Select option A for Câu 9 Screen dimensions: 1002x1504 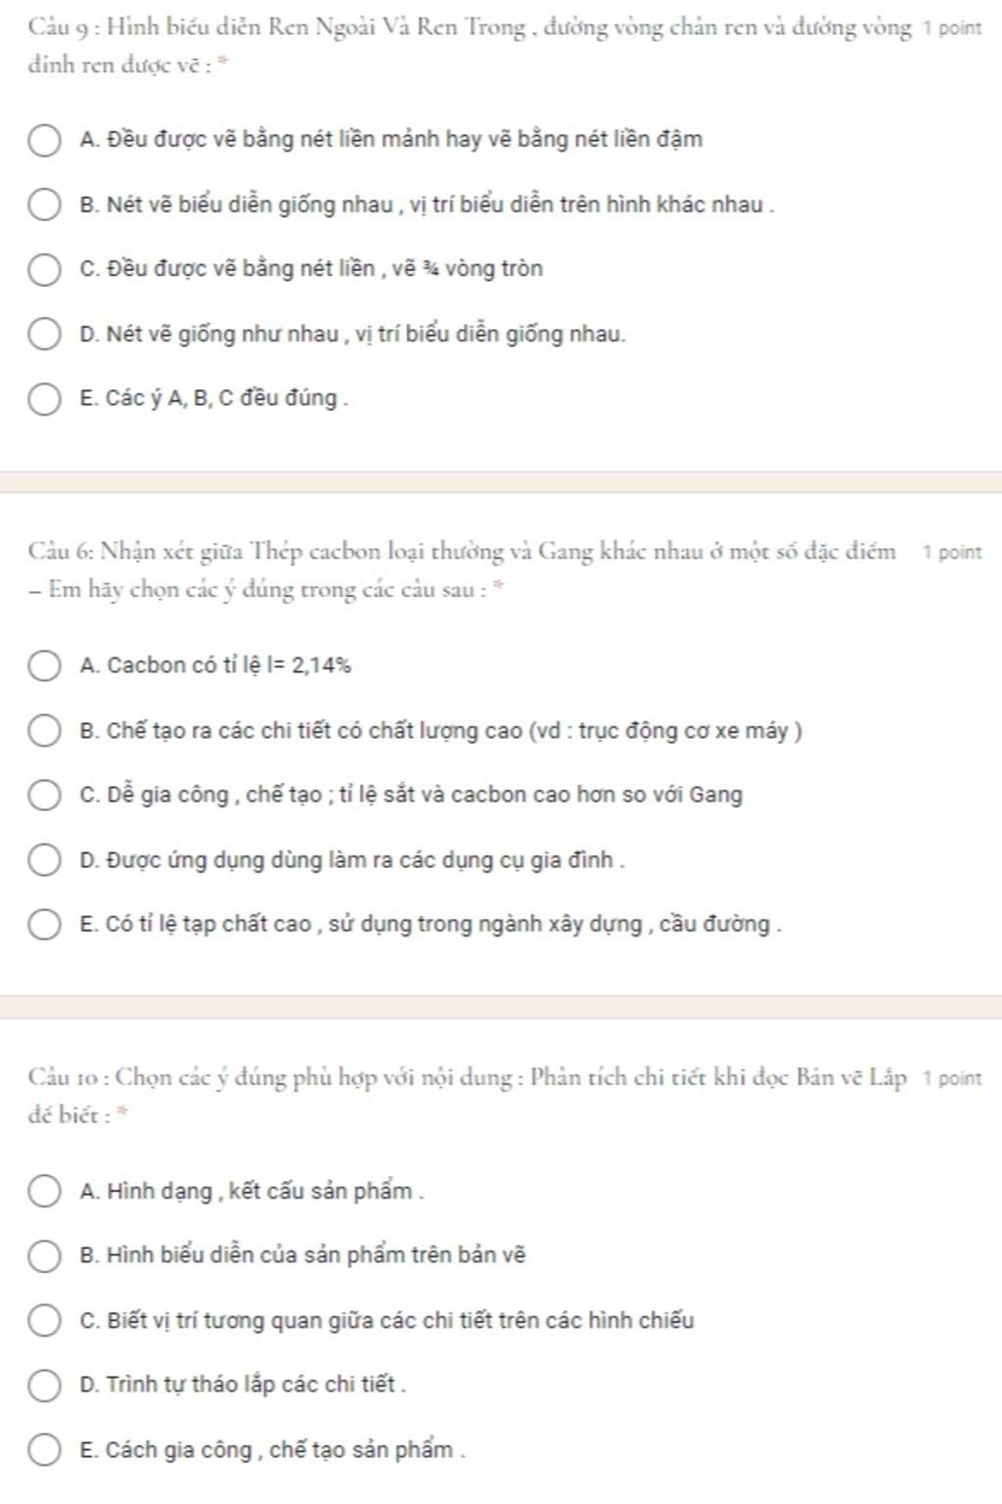pyautogui.click(x=43, y=140)
